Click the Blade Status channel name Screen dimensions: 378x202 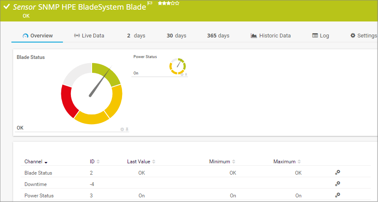click(x=38, y=173)
